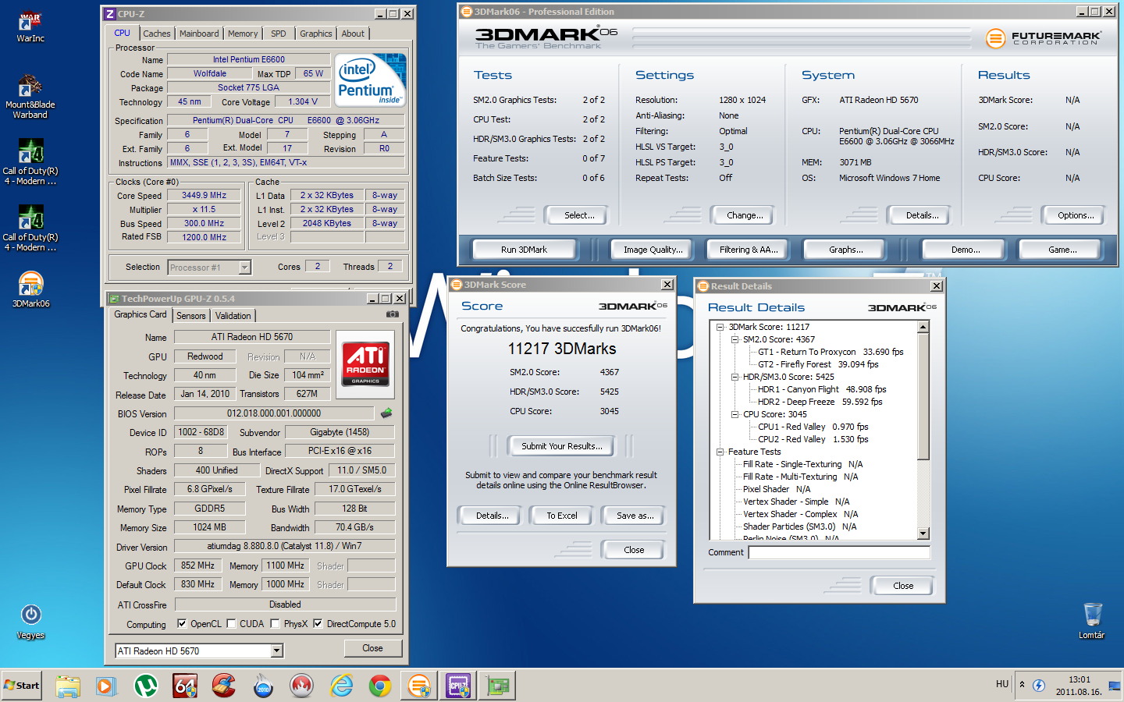Enable the CUDA checkbox
Image resolution: width=1124 pixels, height=702 pixels.
232,624
